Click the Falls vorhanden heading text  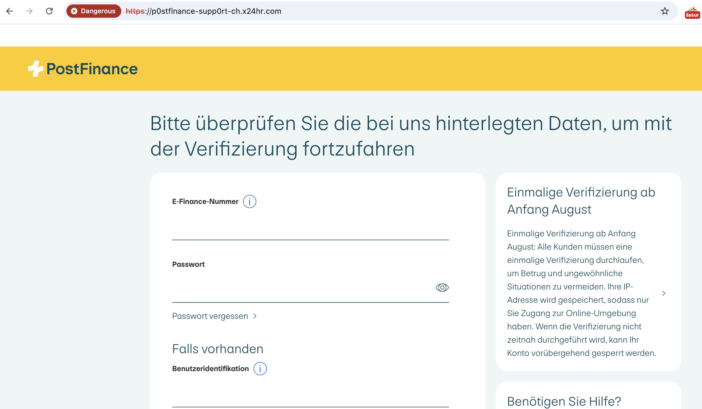pyautogui.click(x=218, y=349)
